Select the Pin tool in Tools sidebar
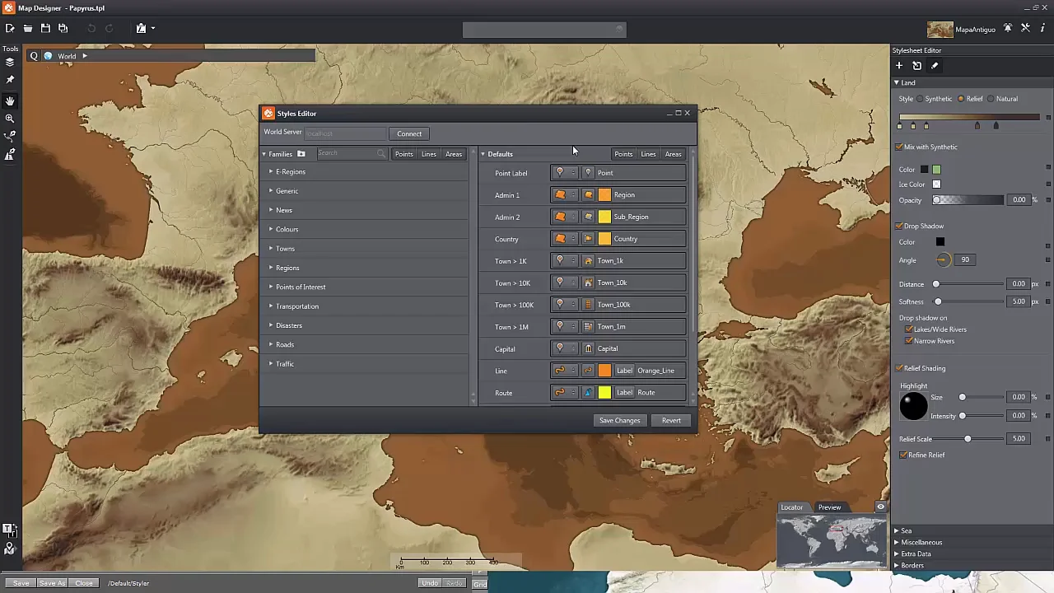The height and width of the screenshot is (593, 1054). click(10, 80)
